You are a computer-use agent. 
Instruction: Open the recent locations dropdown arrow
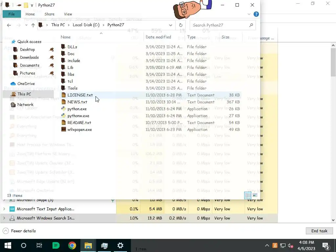[x=26, y=25]
